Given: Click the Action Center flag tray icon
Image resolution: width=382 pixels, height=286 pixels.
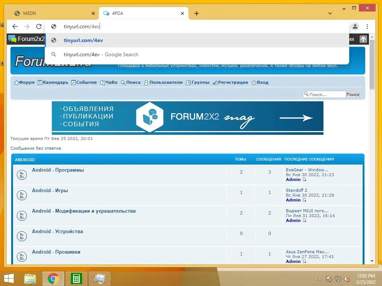Looking at the screenshot, I should 329,279.
